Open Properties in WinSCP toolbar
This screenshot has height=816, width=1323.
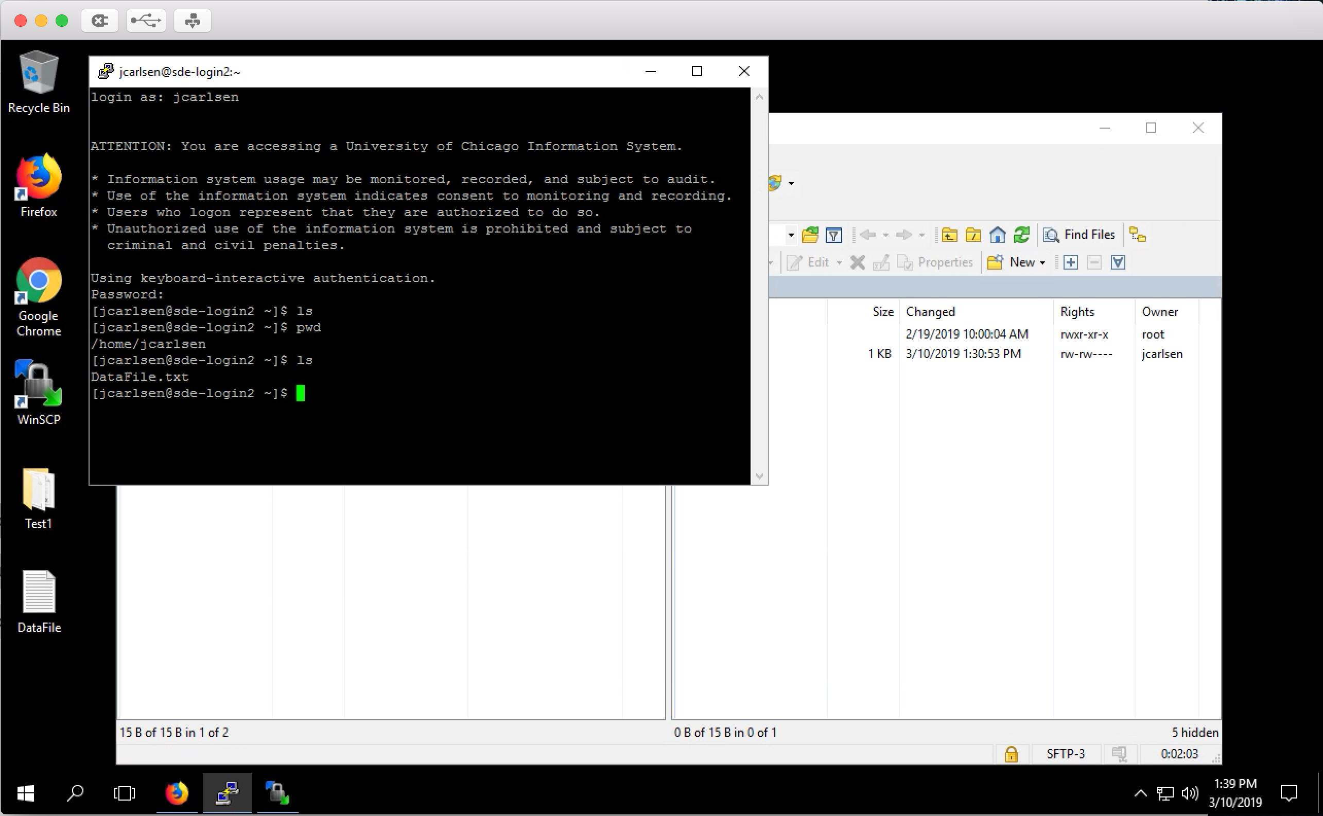click(935, 263)
